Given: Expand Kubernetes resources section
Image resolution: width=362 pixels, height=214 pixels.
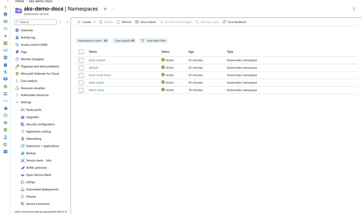Looking at the screenshot, I should click(17, 95).
